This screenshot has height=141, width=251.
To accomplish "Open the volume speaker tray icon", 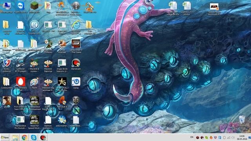I will [233, 137].
